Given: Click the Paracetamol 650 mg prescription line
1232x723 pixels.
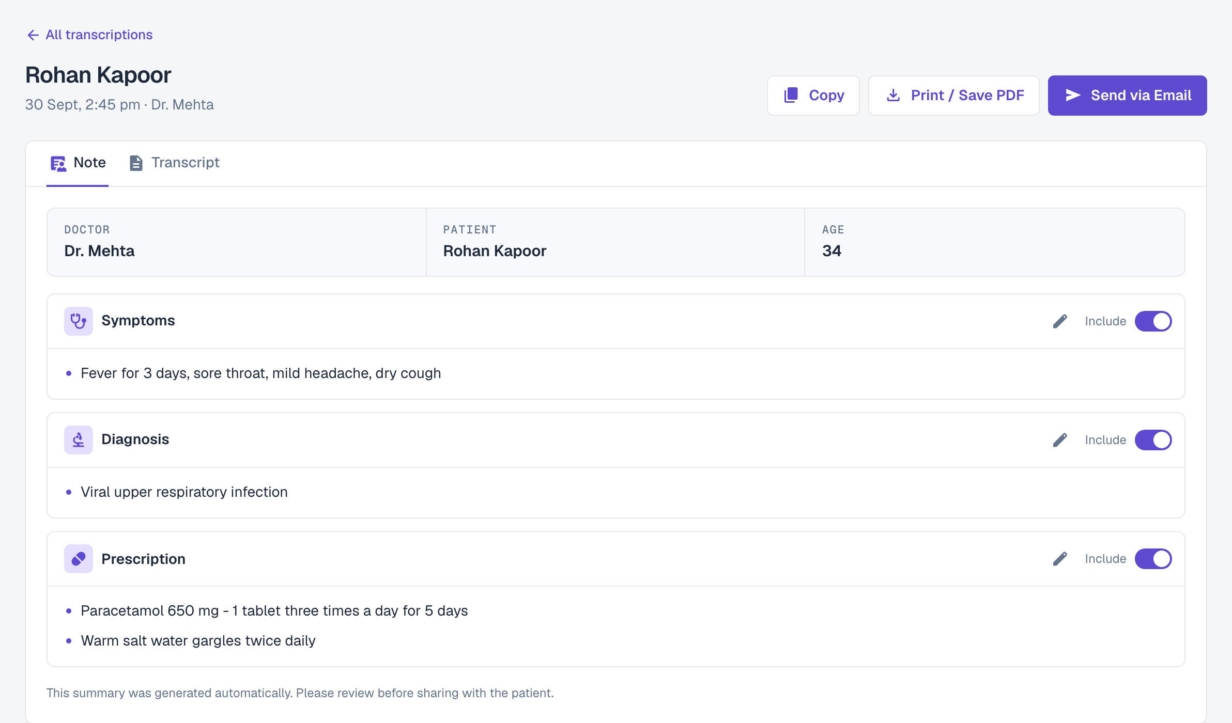Looking at the screenshot, I should tap(274, 611).
